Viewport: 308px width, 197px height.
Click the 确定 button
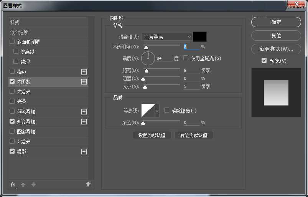(276, 22)
